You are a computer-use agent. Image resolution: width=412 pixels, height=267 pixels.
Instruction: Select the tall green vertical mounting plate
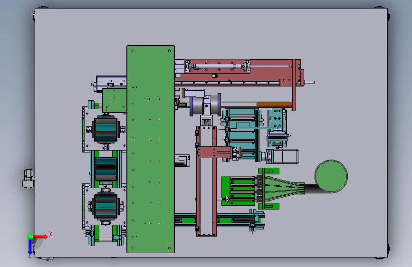(151, 149)
